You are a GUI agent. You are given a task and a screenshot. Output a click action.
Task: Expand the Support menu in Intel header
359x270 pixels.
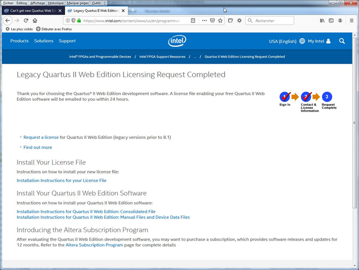click(67, 41)
